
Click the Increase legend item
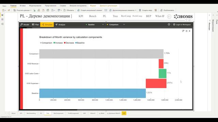[58, 43]
